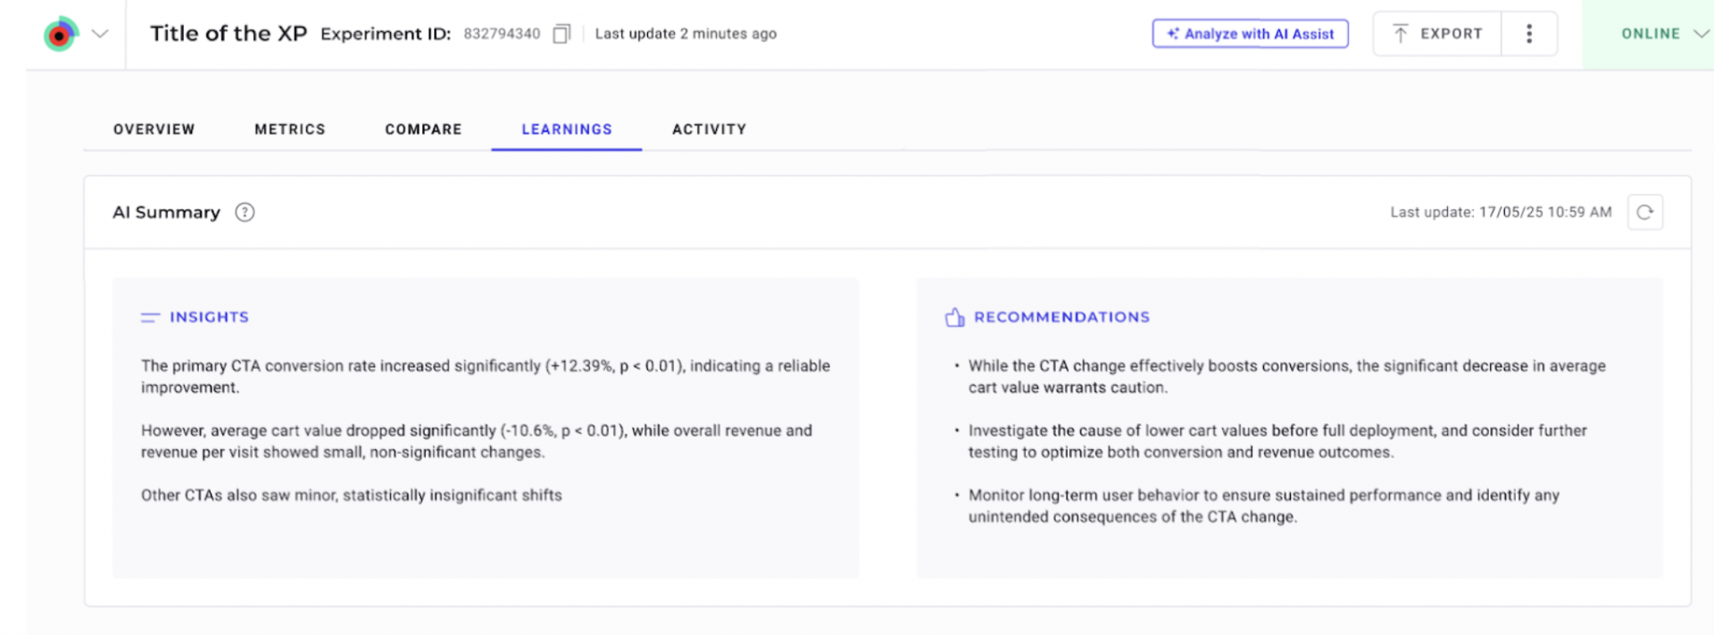Click the colorful circular app logo
Image resolution: width=1714 pixels, height=635 pixels.
tap(61, 34)
